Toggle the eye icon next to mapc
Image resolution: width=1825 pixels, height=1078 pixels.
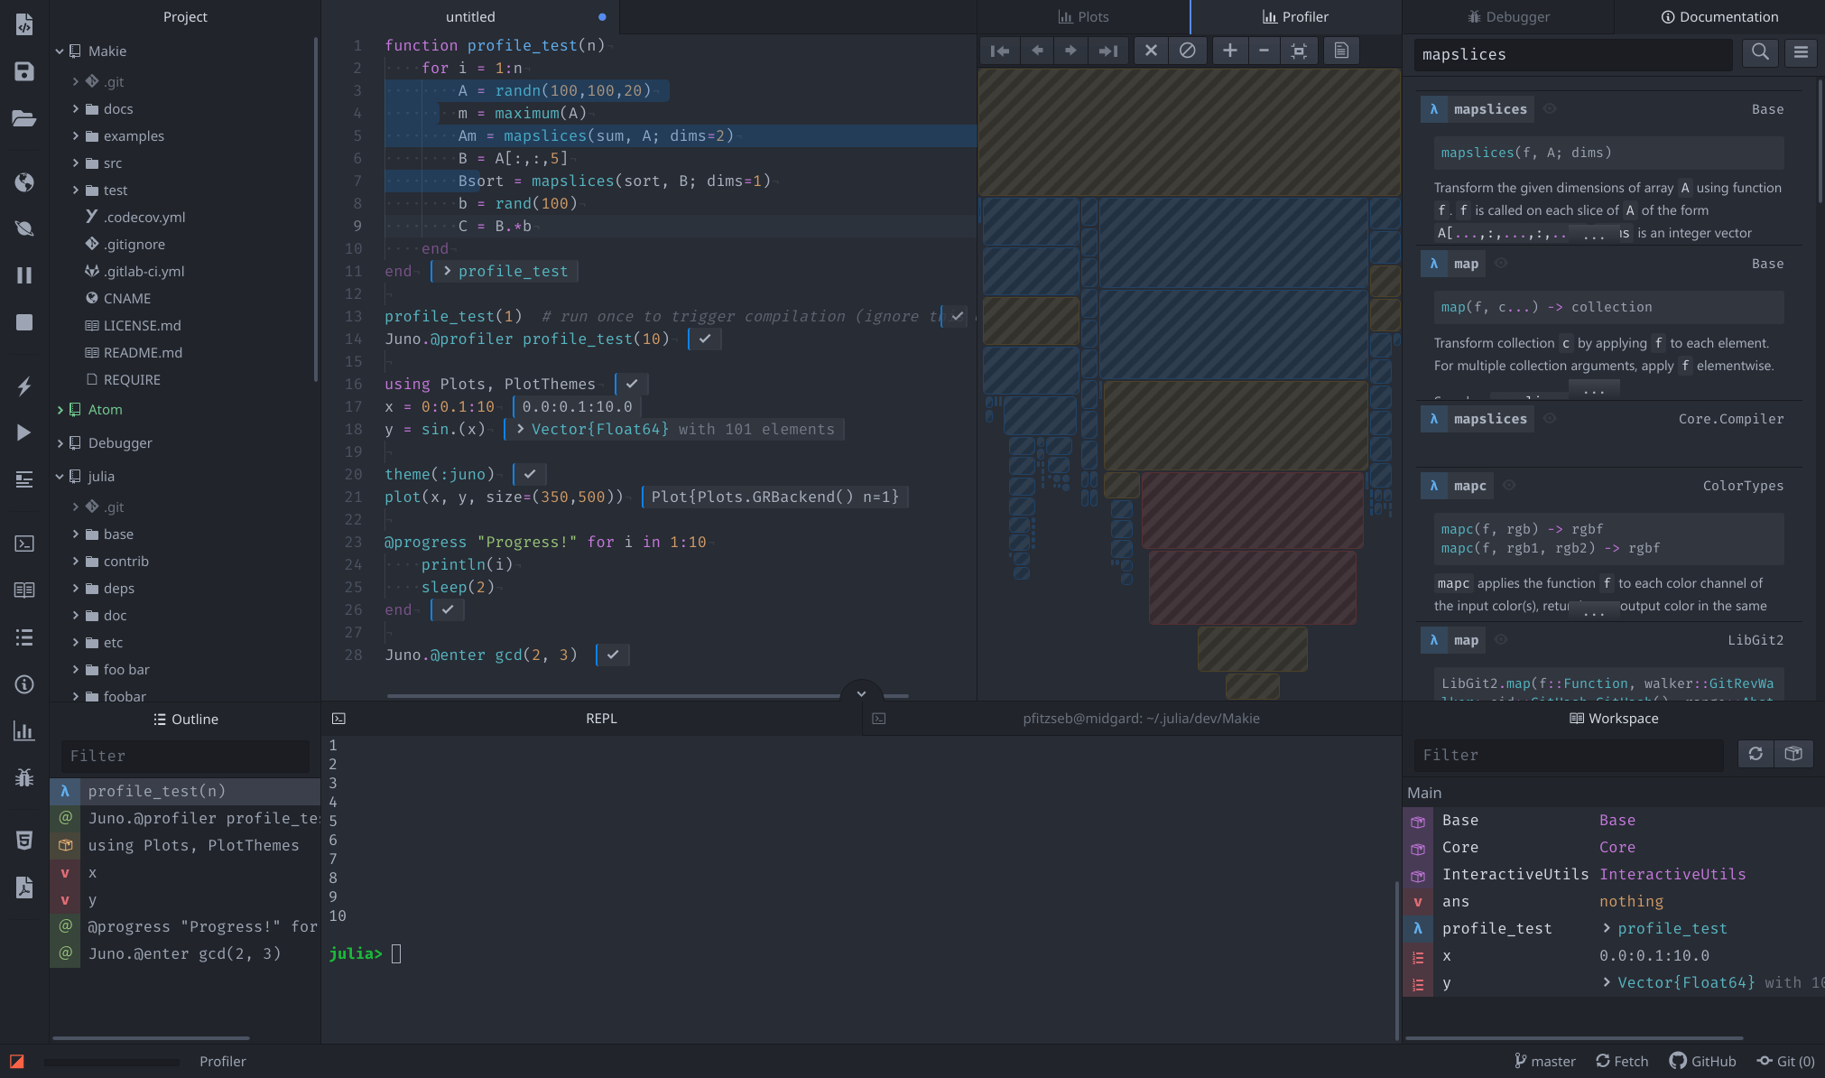pyautogui.click(x=1509, y=485)
